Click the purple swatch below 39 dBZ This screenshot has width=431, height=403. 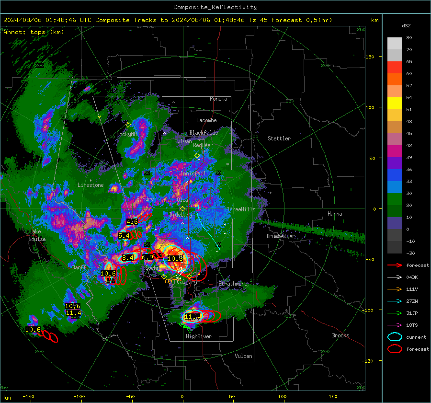click(x=395, y=163)
